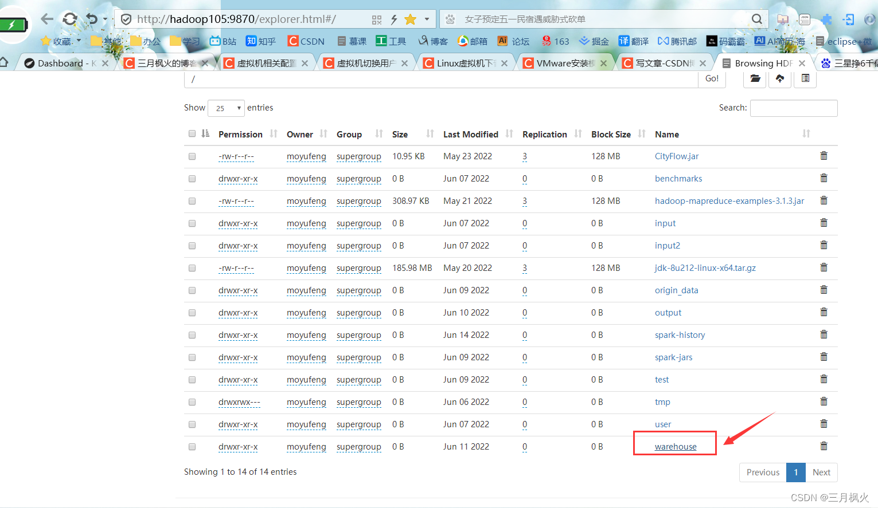Screen dimensions: 878x508
Task: Open the CSDN bookmark in bookmarks bar
Action: point(306,41)
